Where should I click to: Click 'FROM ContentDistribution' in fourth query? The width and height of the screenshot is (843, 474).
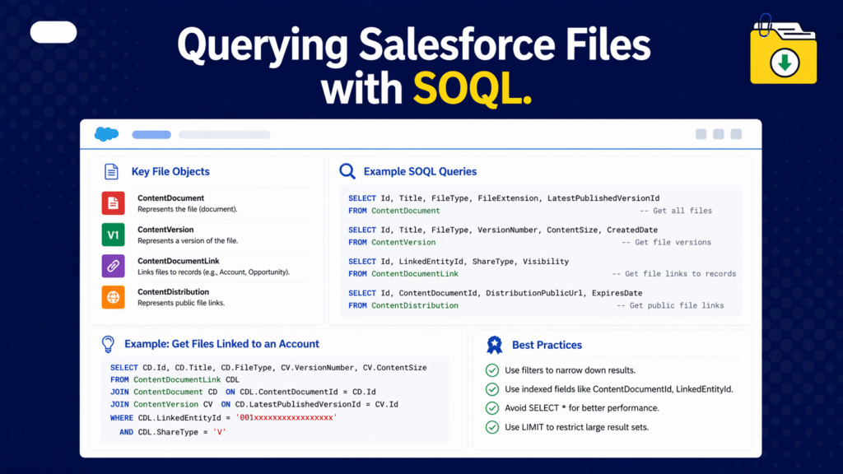(403, 305)
